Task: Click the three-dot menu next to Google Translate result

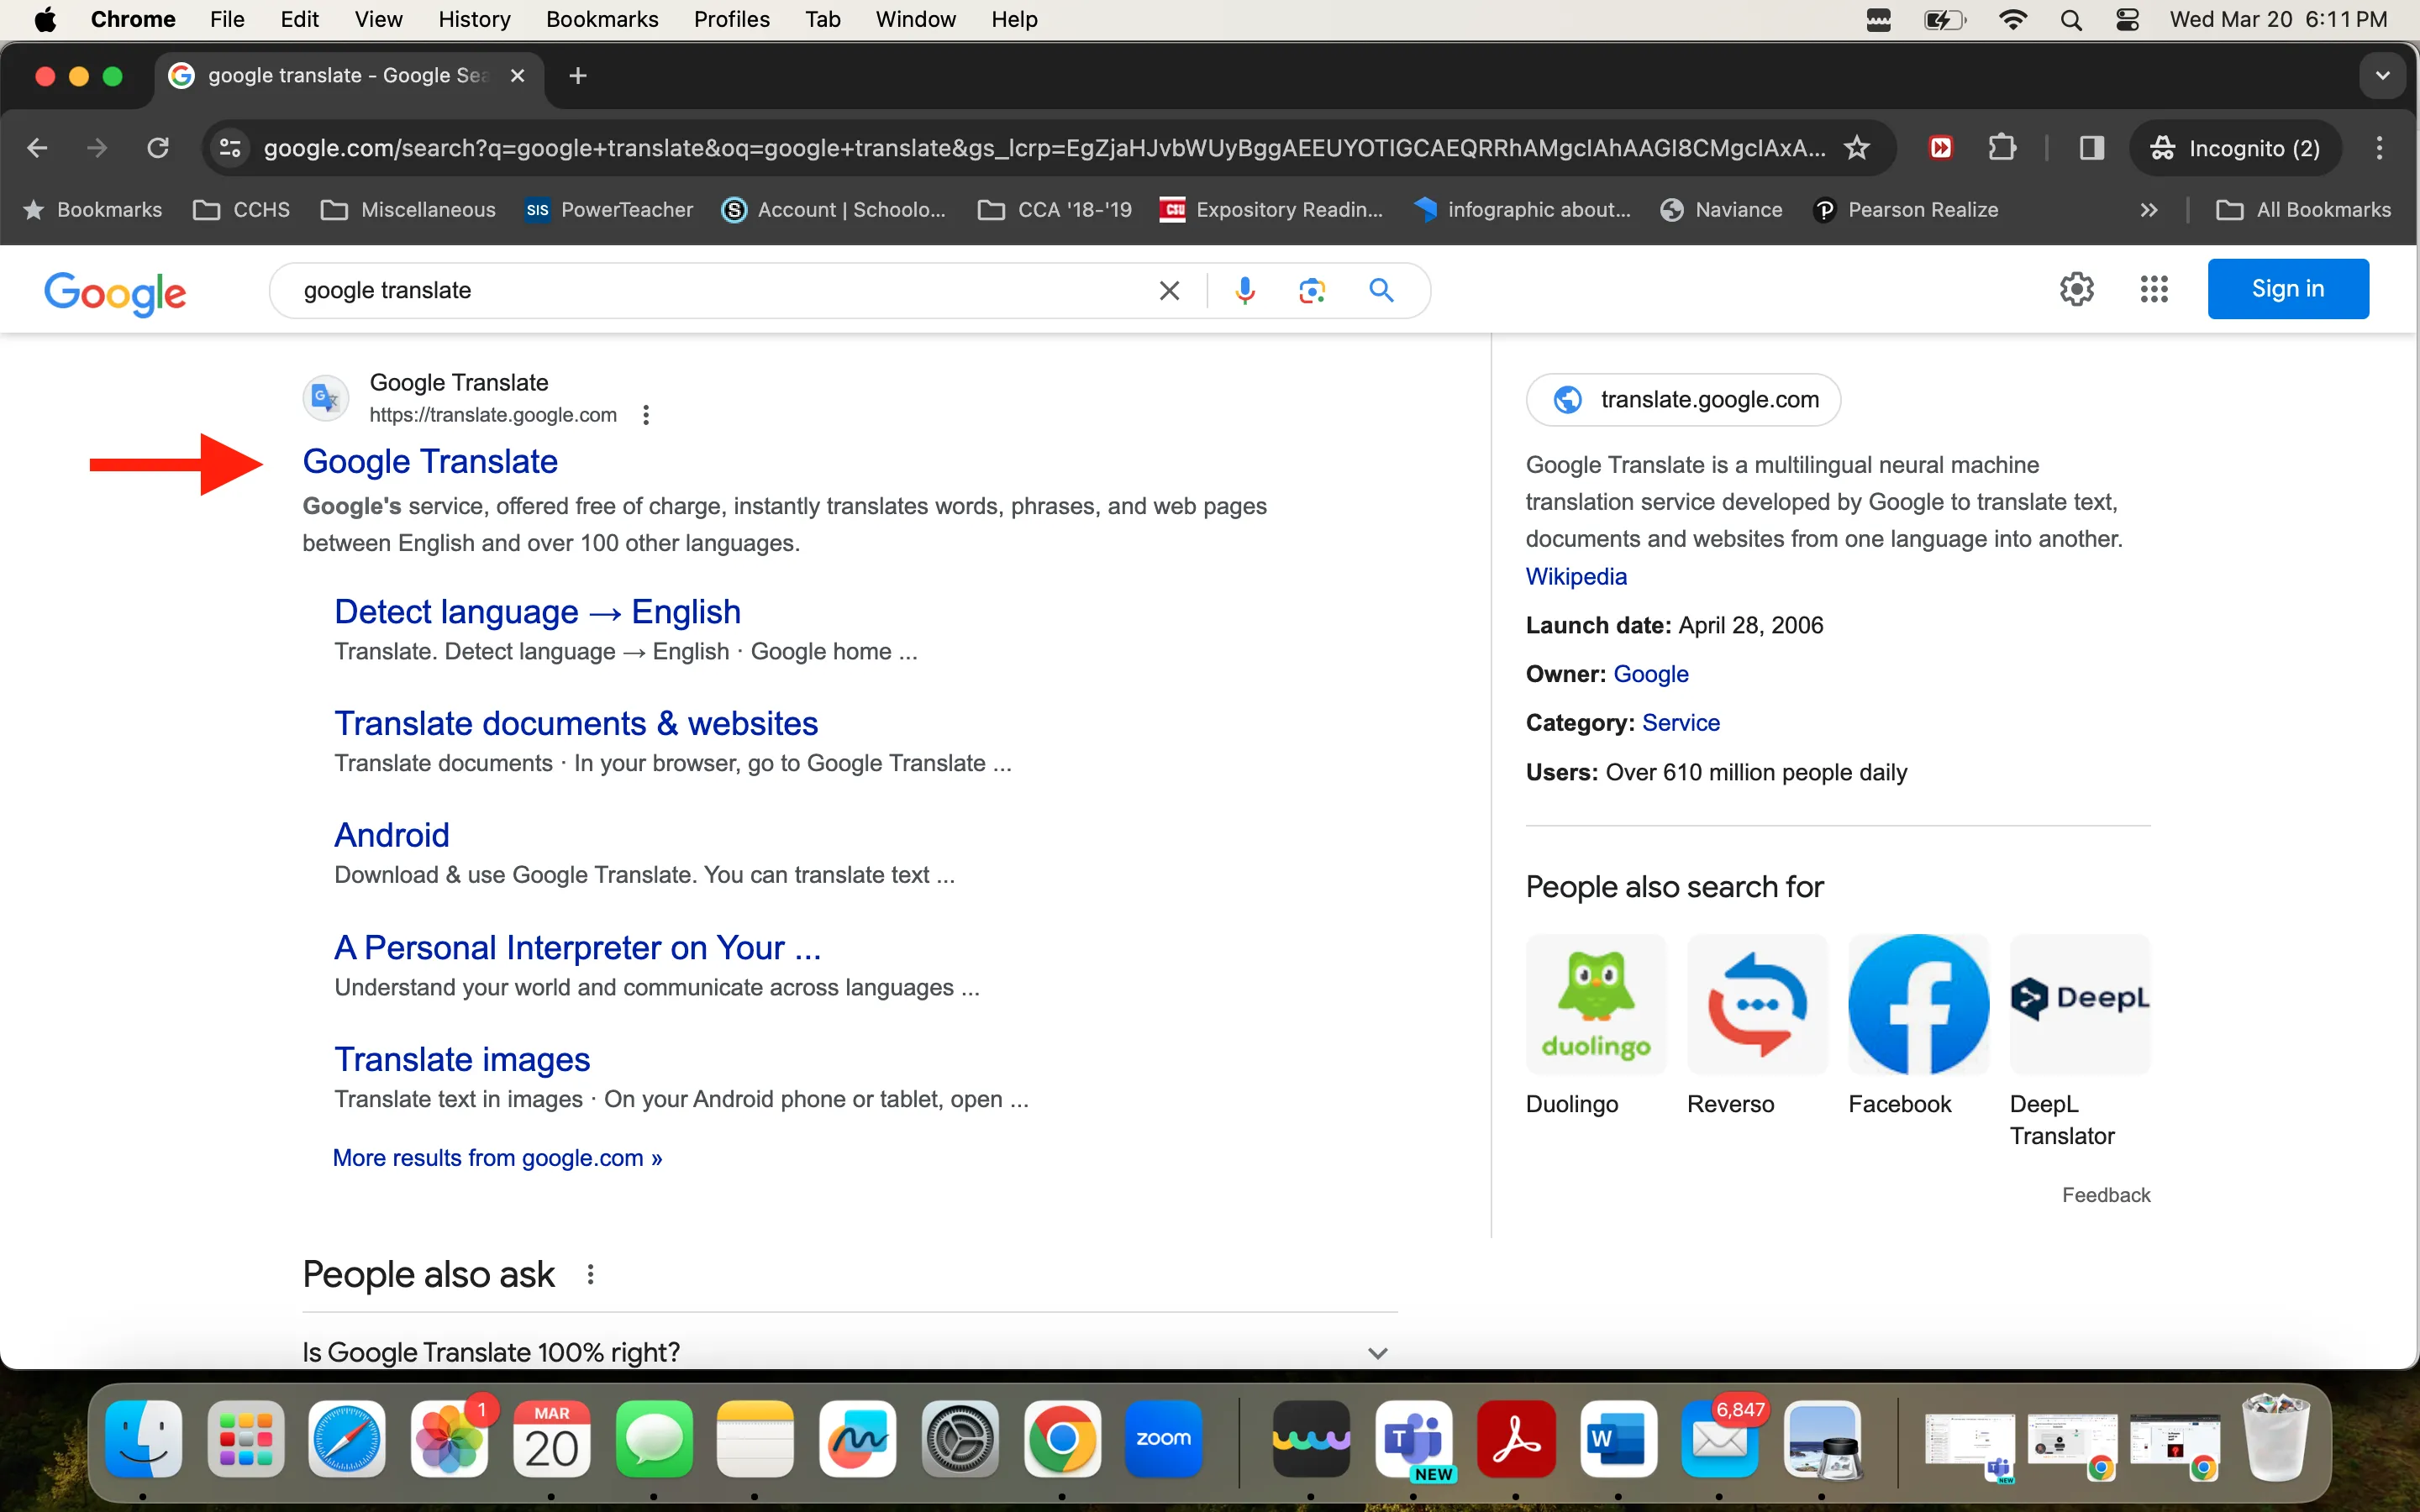Action: pyautogui.click(x=646, y=415)
